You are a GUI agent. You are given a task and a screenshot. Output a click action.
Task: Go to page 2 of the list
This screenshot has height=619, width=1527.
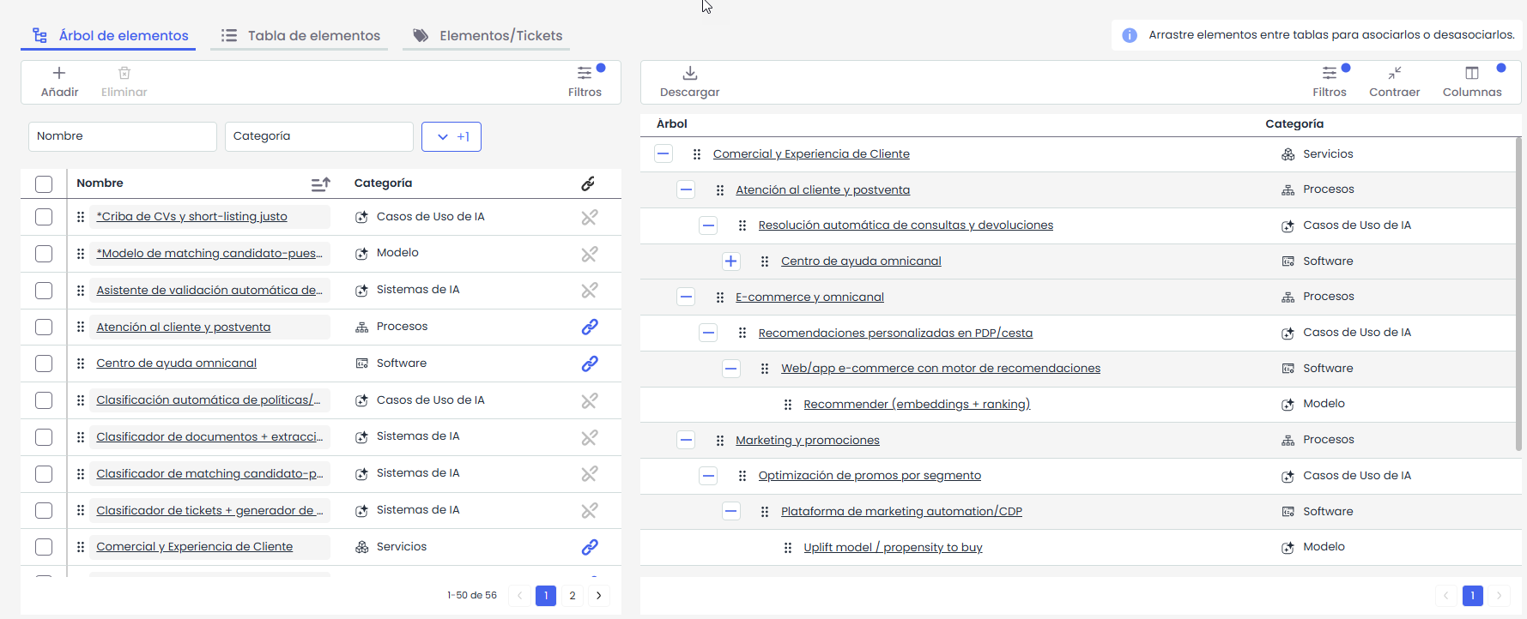click(x=573, y=596)
